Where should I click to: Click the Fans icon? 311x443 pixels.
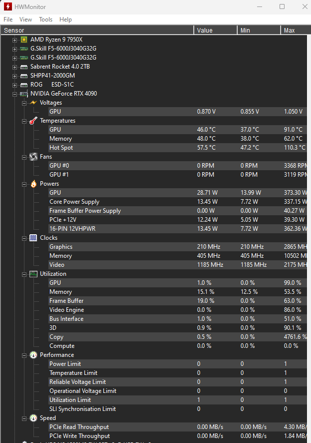[x=33, y=157]
